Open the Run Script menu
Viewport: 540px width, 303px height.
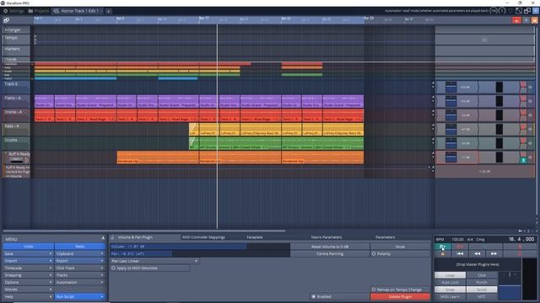[80, 296]
